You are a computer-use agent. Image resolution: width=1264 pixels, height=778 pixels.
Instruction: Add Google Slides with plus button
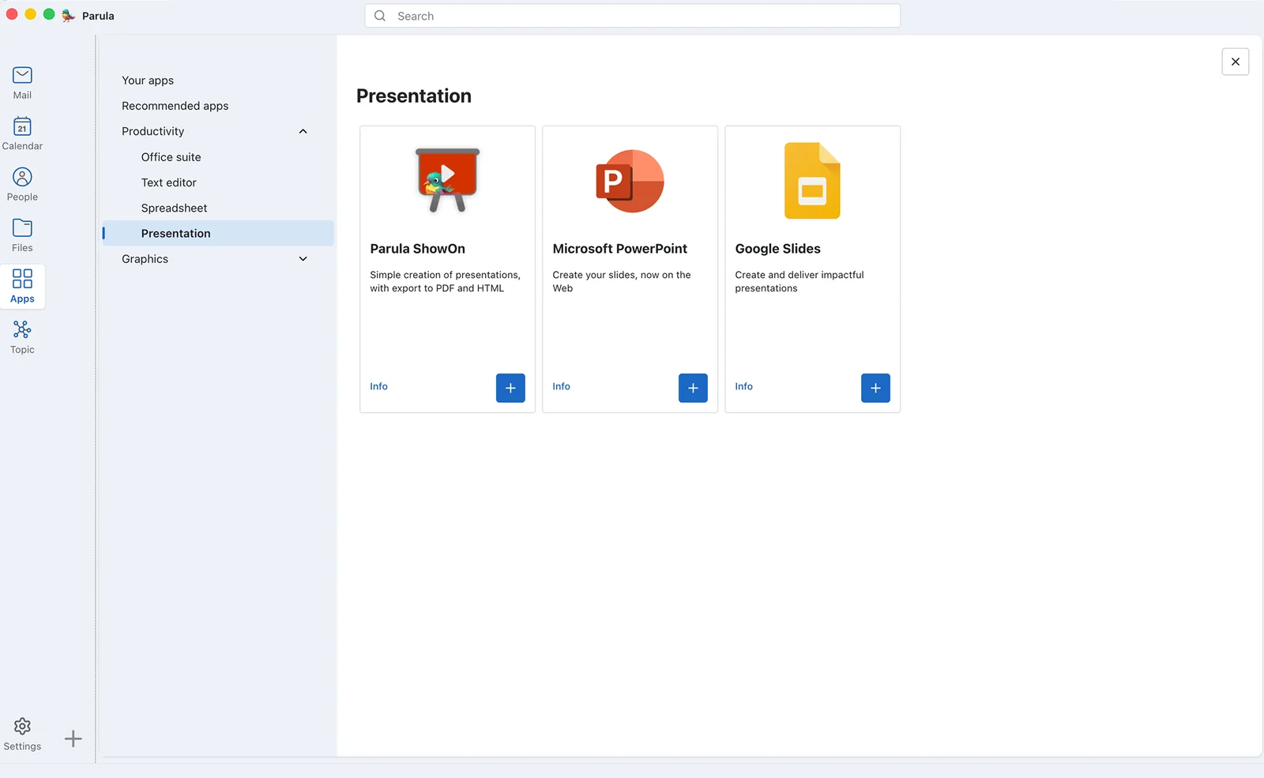[x=875, y=388]
